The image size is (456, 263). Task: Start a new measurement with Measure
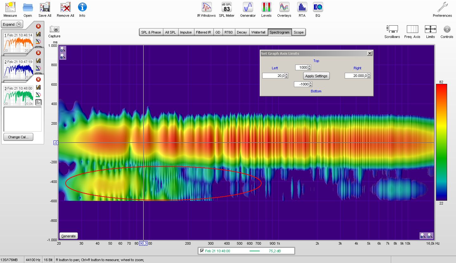pyautogui.click(x=10, y=9)
